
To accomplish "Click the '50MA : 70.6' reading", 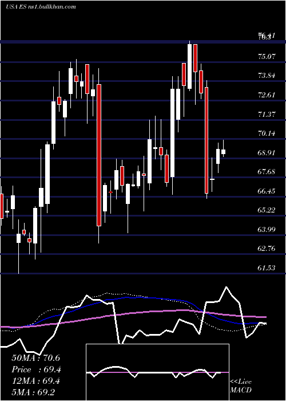I will pyautogui.click(x=36, y=358).
